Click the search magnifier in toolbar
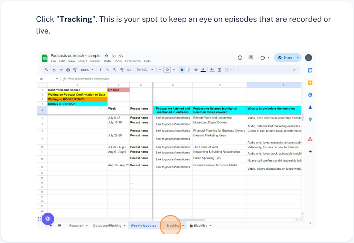 pos(47,70)
